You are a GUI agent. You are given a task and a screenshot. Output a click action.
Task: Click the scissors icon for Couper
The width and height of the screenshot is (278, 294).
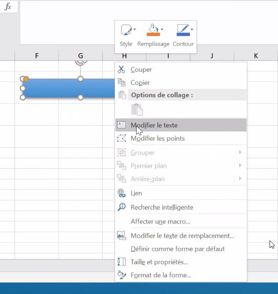(122, 69)
